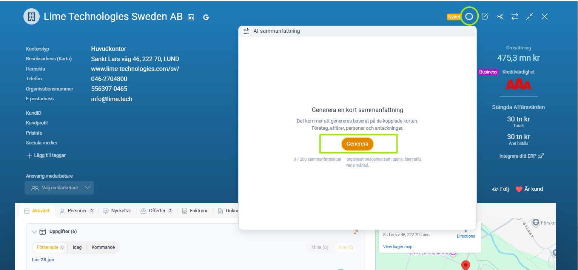The width and height of the screenshot is (578, 270).
Task: Expand tasks with the orange arrow icon
Action: click(355, 232)
